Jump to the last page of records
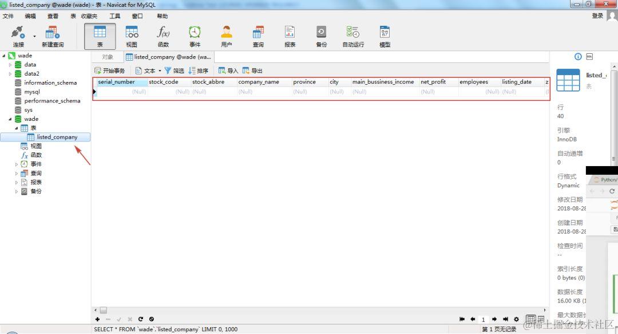Viewport: 618px width, 334px height. click(505, 319)
